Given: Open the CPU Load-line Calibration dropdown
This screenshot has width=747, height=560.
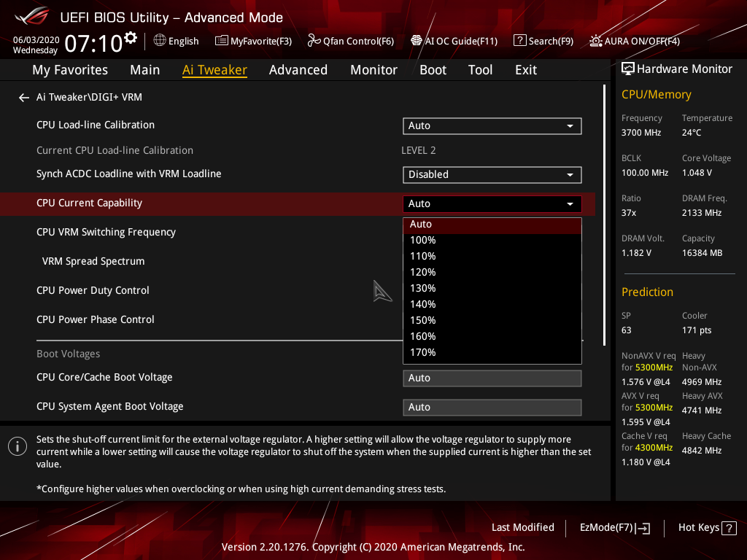Looking at the screenshot, I should (x=492, y=125).
